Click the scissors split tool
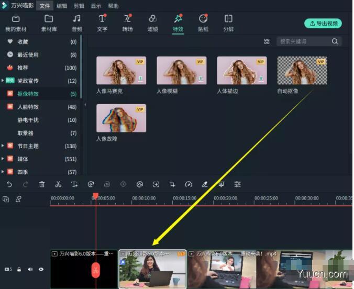 (58, 184)
